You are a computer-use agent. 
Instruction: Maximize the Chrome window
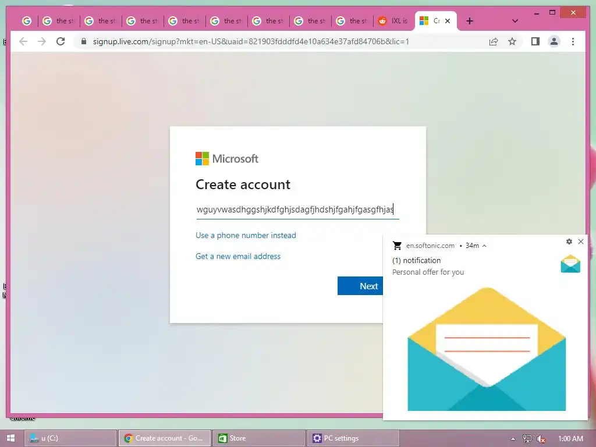tap(553, 13)
